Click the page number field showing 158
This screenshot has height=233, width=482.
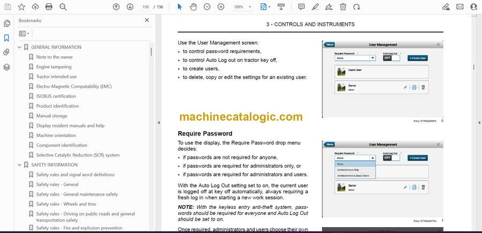[x=146, y=7]
